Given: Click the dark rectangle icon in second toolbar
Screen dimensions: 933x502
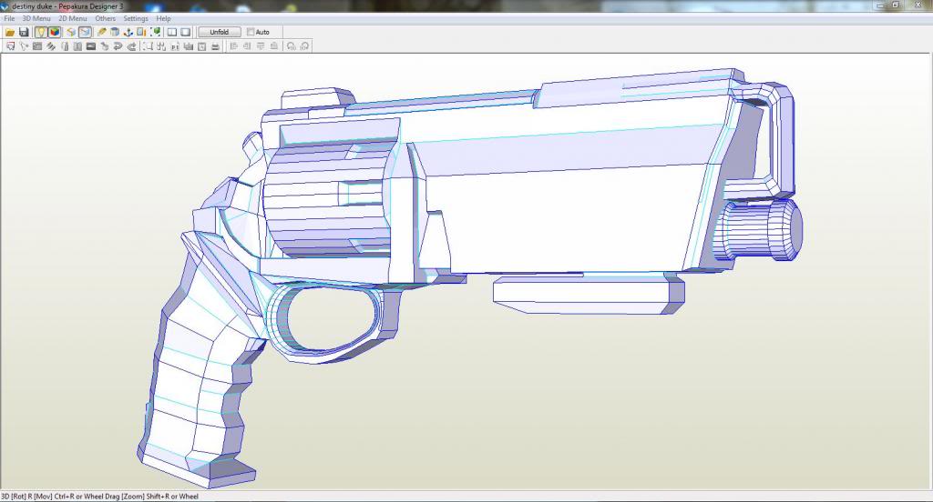Looking at the screenshot, I should (x=90, y=46).
